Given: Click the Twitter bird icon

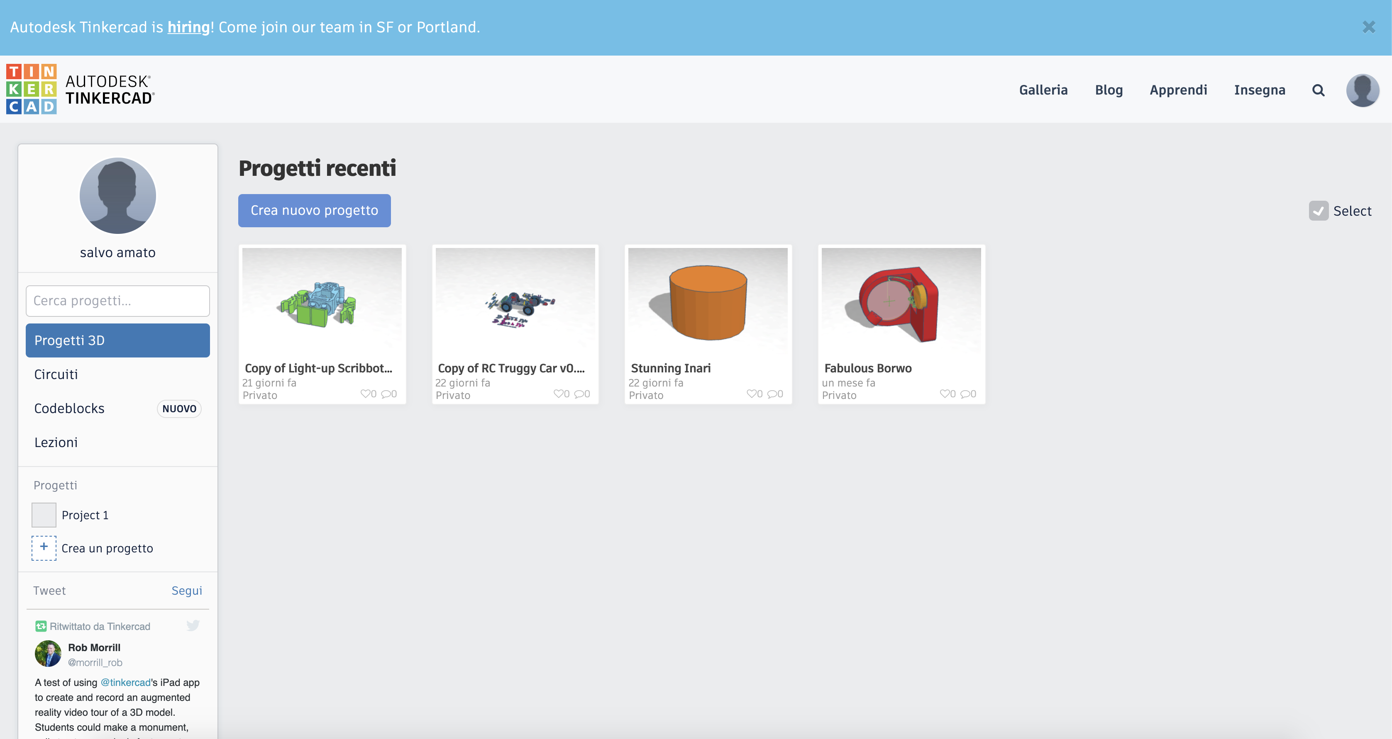Looking at the screenshot, I should [193, 626].
